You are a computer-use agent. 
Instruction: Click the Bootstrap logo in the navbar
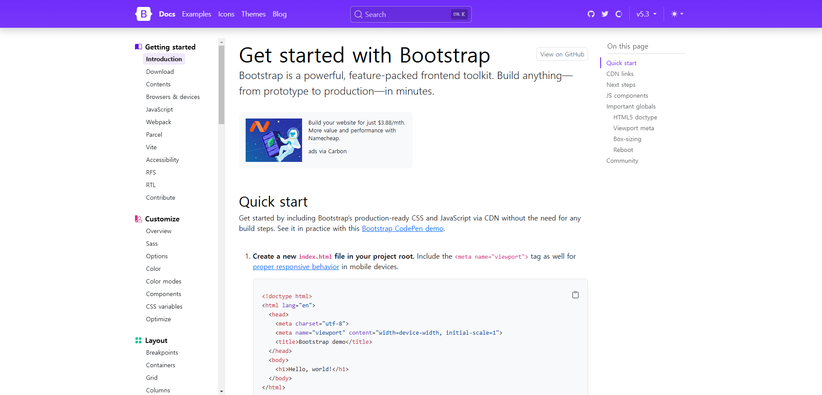tap(143, 14)
